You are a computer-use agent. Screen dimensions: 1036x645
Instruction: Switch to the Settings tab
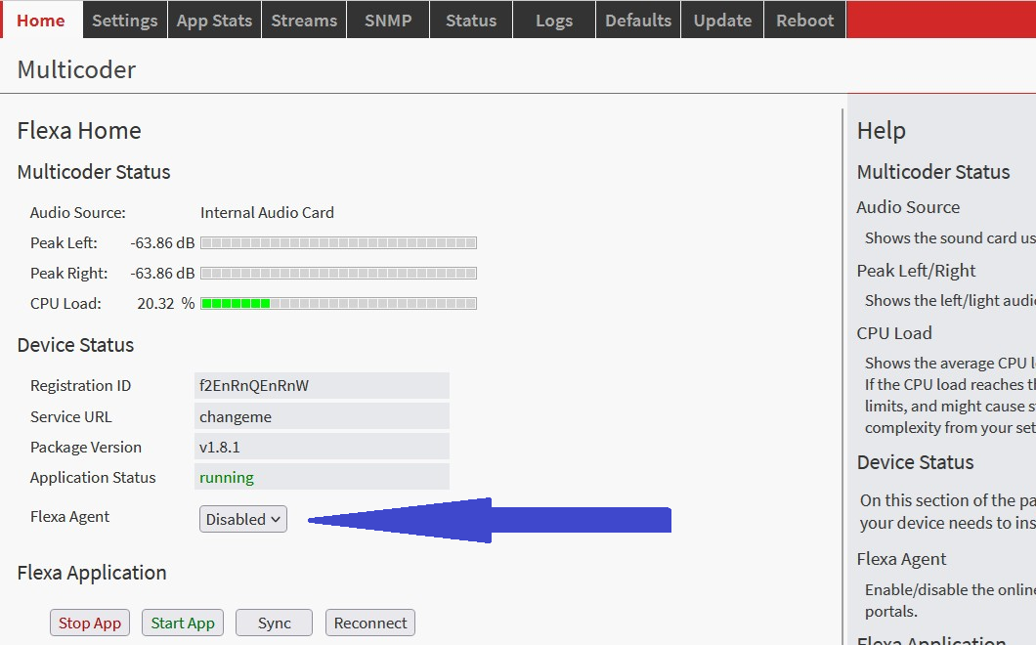point(125,20)
